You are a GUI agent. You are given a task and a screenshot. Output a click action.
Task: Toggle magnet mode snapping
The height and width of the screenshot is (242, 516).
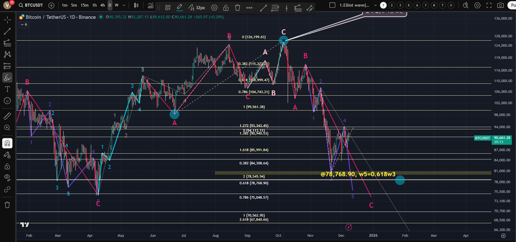7,143
